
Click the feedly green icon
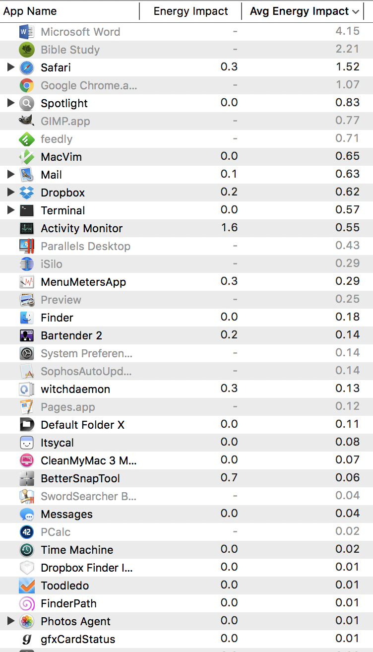click(x=26, y=139)
